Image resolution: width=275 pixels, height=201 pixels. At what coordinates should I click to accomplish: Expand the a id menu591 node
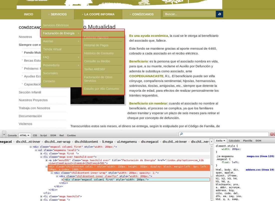(x=46, y=160)
